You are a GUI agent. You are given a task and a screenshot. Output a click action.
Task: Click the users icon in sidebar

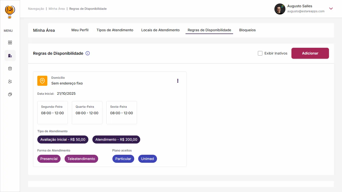point(10,81)
